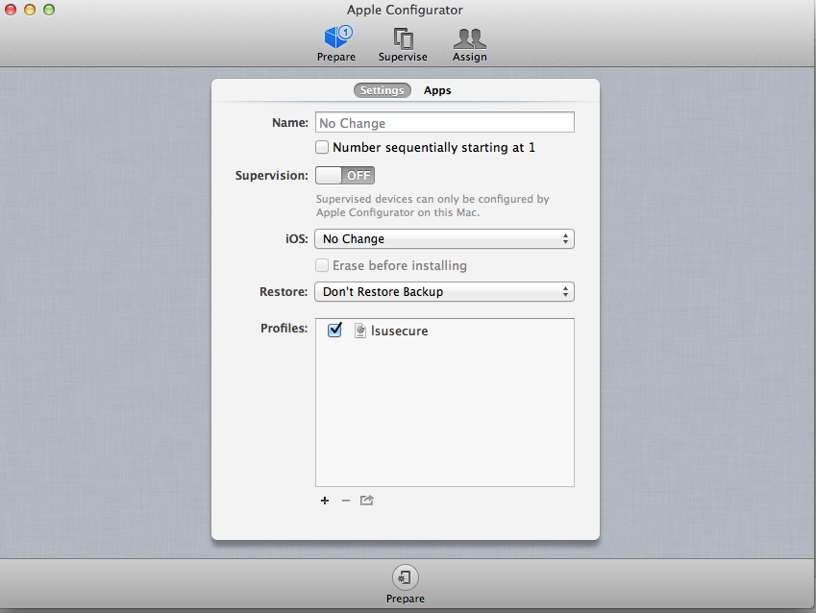
Task: Zoom the window with green button
Action: pyautogui.click(x=49, y=10)
